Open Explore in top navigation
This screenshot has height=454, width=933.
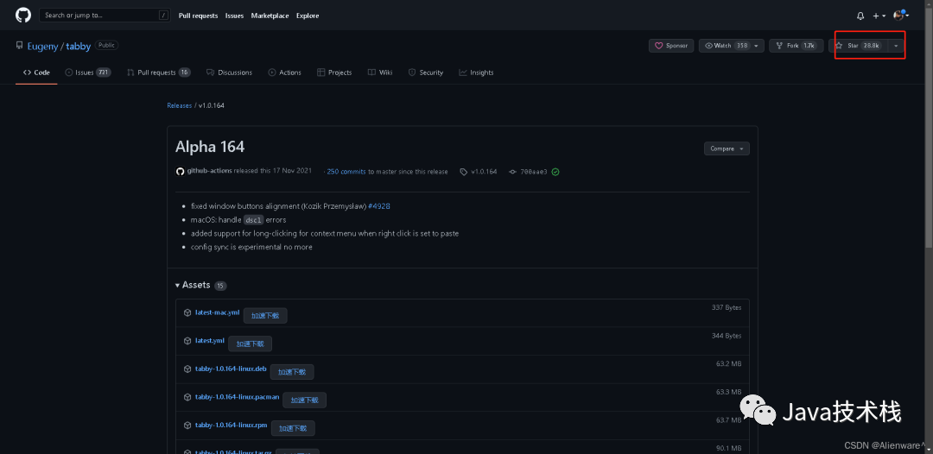pyautogui.click(x=308, y=16)
